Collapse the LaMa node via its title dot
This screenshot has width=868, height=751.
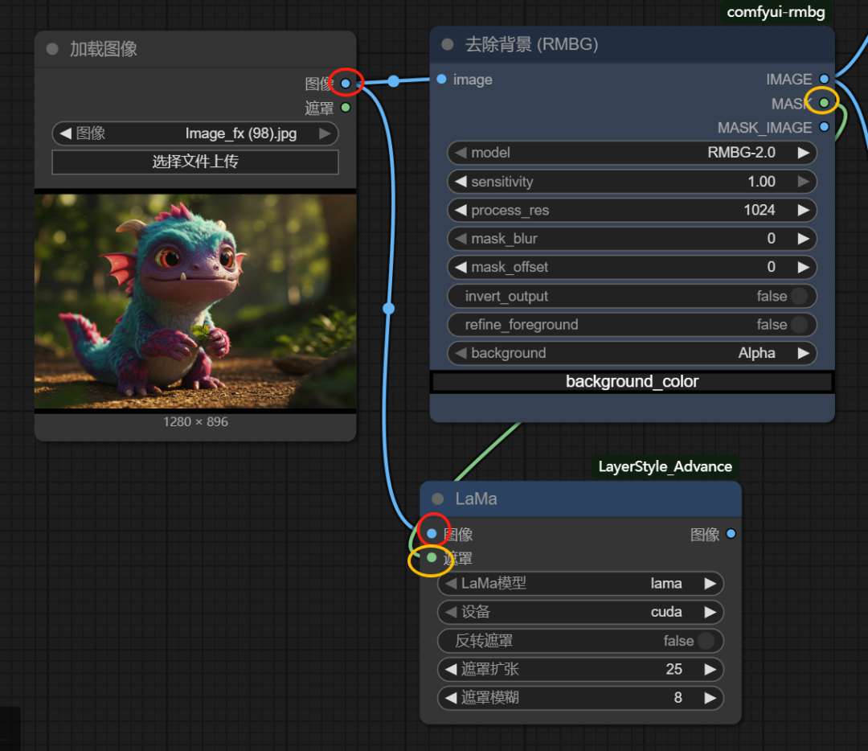point(438,499)
